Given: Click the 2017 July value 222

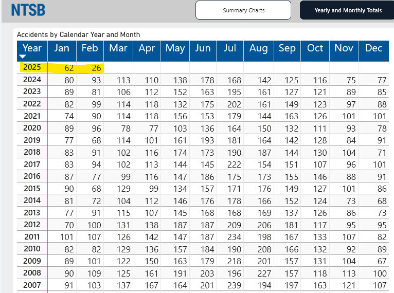Looking at the screenshot, I should pyautogui.click(x=234, y=164).
